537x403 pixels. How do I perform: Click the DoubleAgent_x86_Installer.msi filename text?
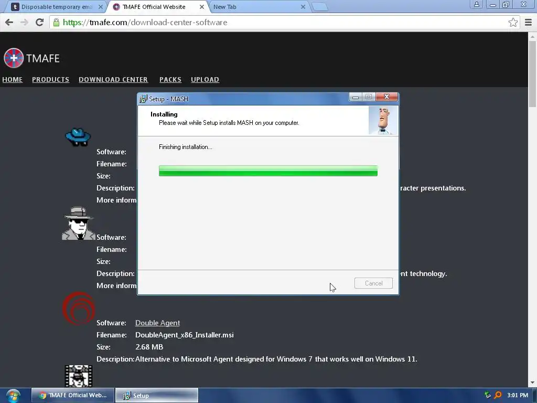pyautogui.click(x=184, y=335)
